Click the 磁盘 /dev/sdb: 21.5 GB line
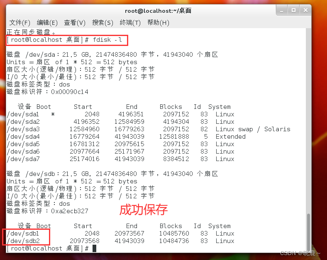Viewport: 327px width, 260px height. (x=112, y=174)
